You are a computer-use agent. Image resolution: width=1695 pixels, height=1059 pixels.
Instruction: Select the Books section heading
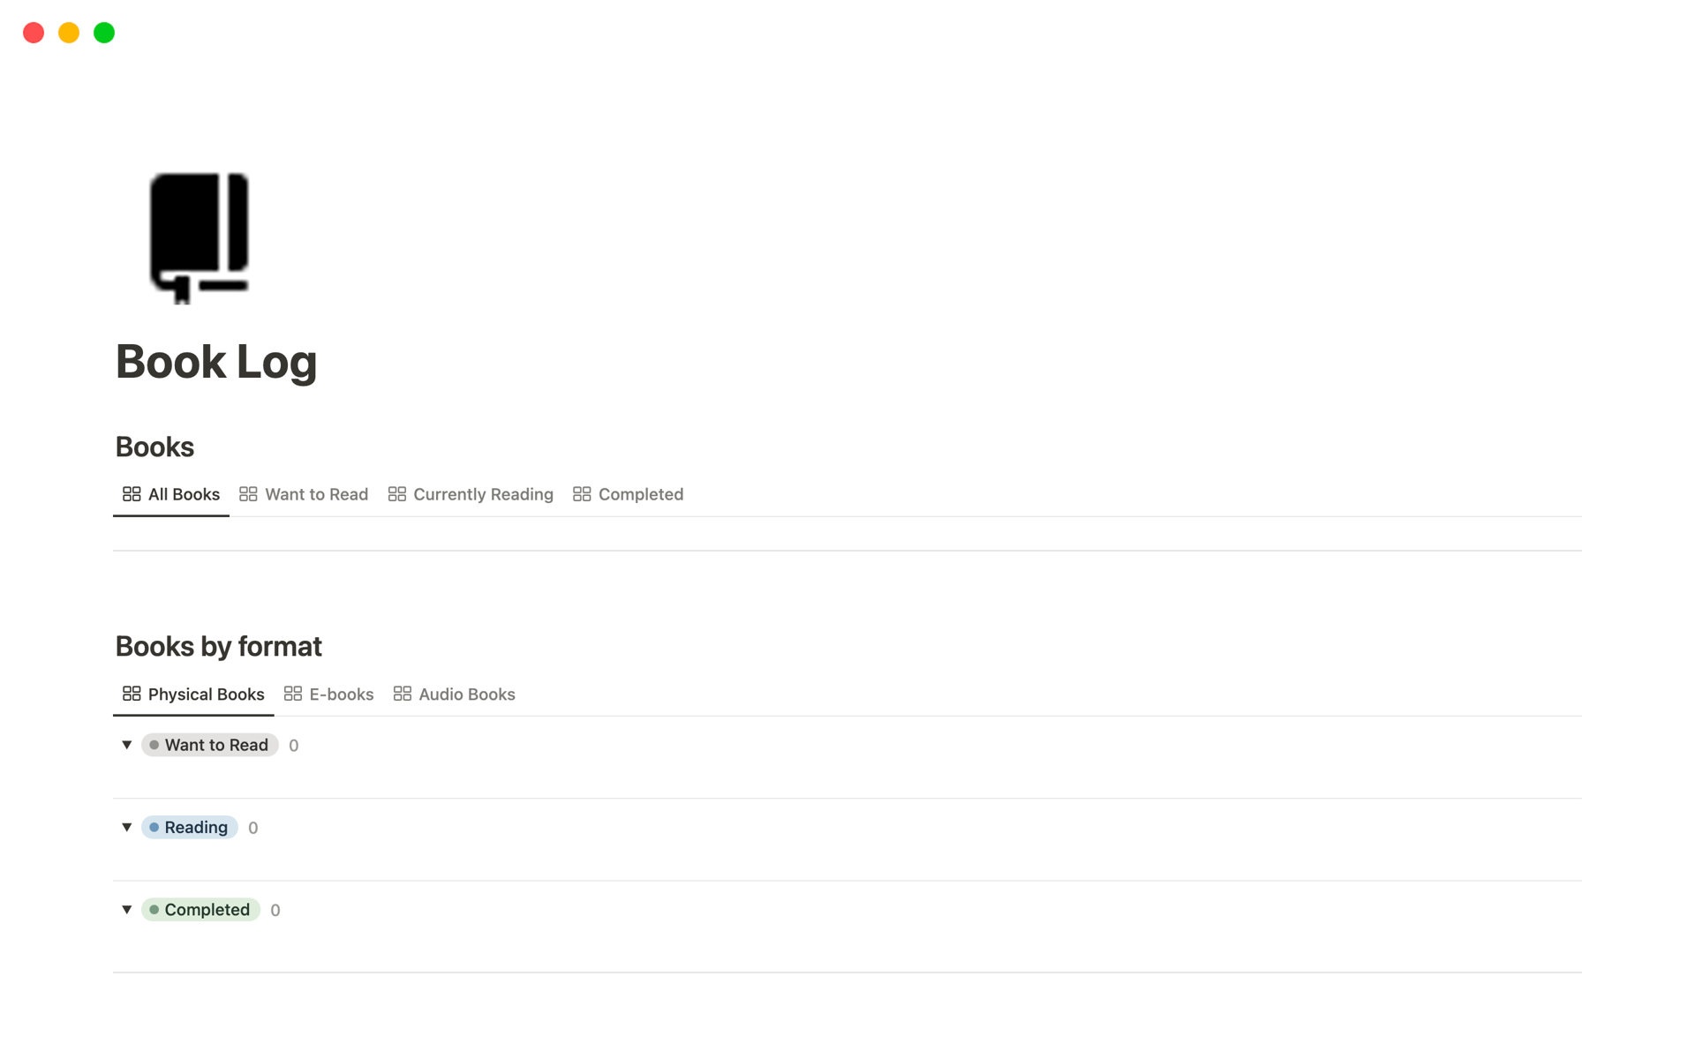(154, 446)
